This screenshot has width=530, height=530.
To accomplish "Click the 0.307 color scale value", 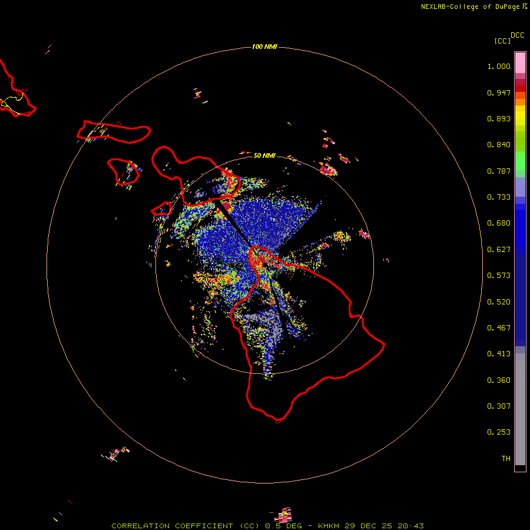I will 499,406.
